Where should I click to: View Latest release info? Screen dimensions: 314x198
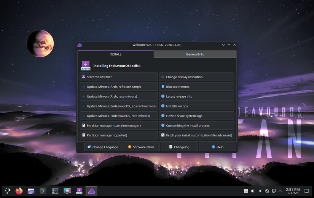click(x=197, y=97)
